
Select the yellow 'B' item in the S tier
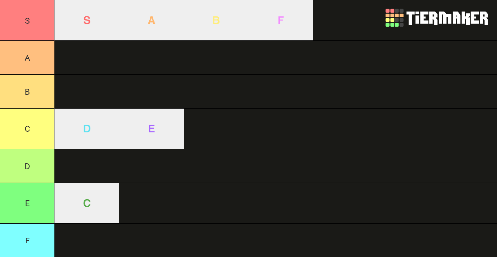point(216,20)
